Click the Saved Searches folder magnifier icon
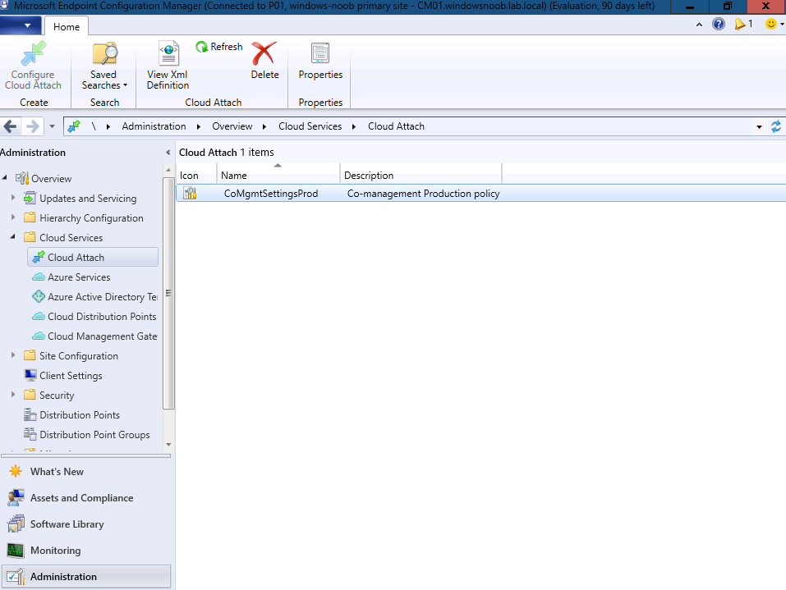The height and width of the screenshot is (590, 786). 104,53
